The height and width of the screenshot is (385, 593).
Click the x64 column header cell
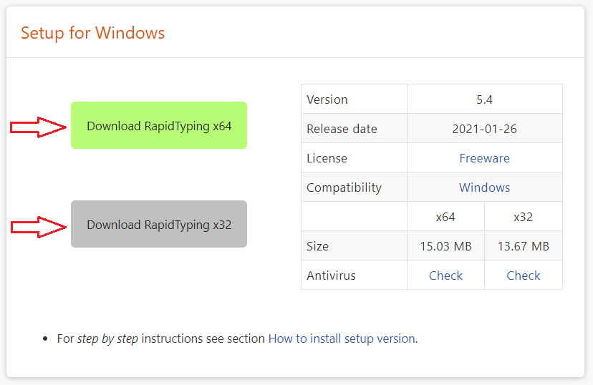[x=445, y=217]
